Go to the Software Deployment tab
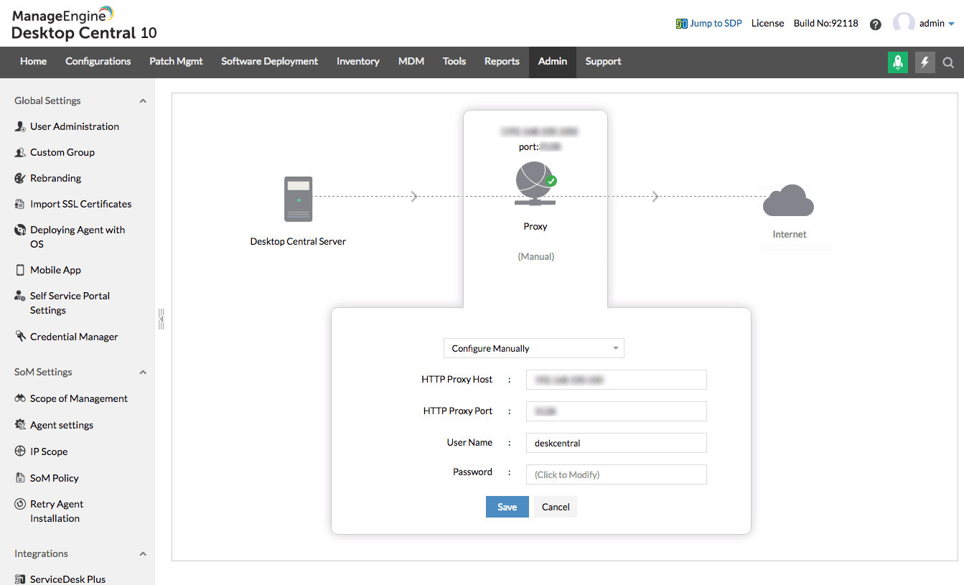The height and width of the screenshot is (585, 964). pos(270,62)
